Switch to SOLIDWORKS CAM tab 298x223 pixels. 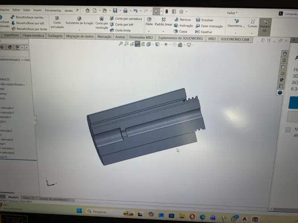[235, 39]
